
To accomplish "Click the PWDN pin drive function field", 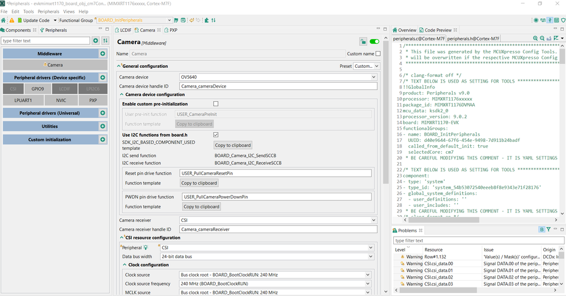I will click(276, 197).
